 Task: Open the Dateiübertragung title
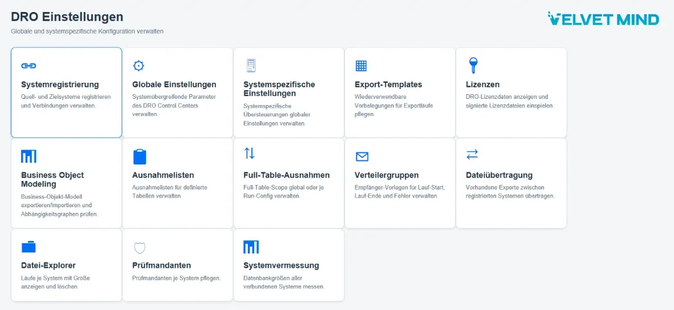pos(499,175)
